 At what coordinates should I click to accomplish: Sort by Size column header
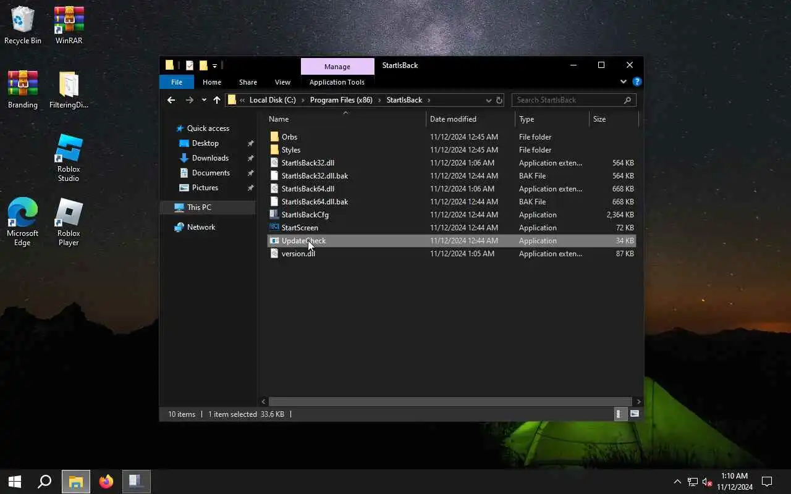coord(613,119)
